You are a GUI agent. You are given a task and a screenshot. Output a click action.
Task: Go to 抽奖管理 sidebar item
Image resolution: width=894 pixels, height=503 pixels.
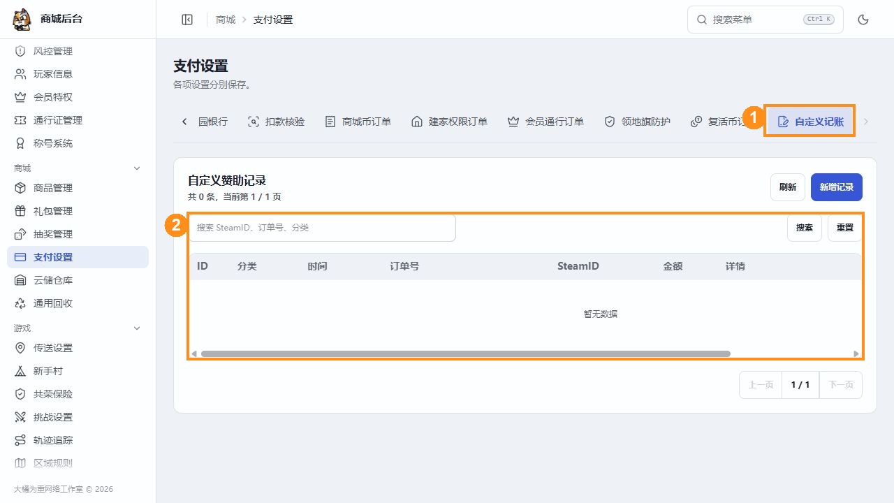pos(78,234)
